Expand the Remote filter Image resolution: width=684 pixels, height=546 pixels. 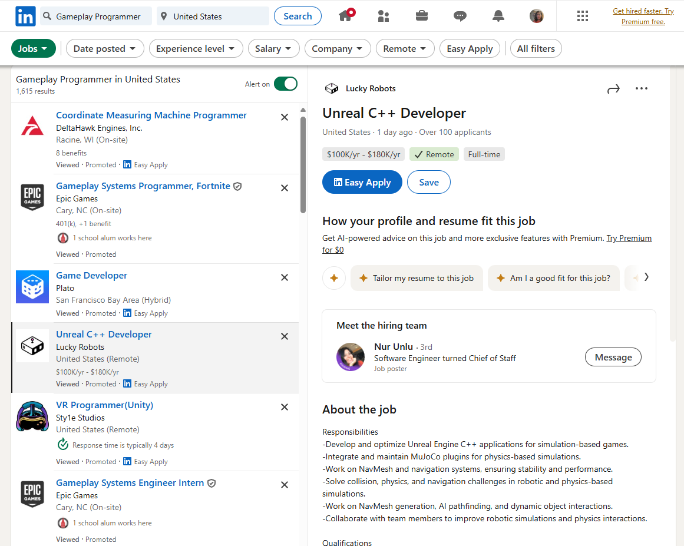pos(405,48)
